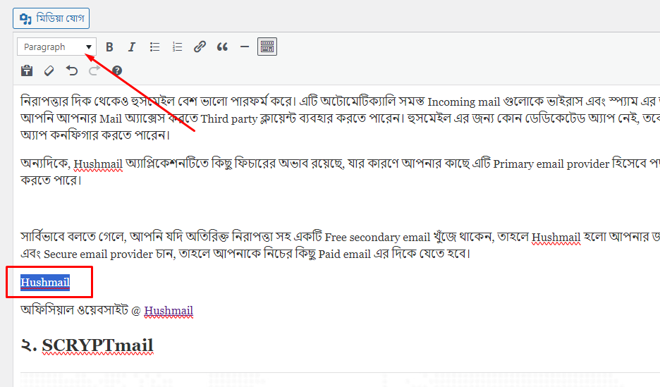Open the insert/edit link tool
This screenshot has width=660, height=387.
tap(200, 47)
